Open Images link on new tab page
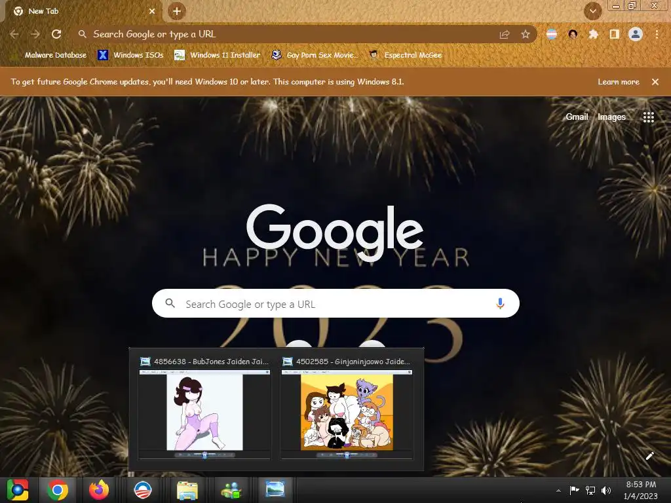Image resolution: width=671 pixels, height=503 pixels. pos(611,117)
